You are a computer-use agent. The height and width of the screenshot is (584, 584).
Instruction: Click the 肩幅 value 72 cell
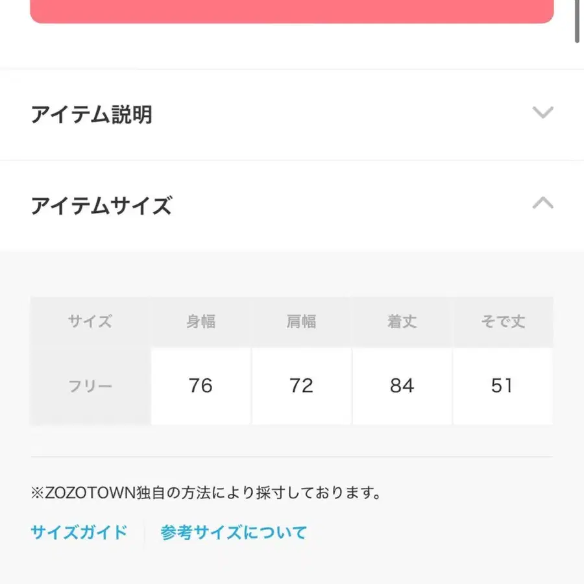point(301,386)
